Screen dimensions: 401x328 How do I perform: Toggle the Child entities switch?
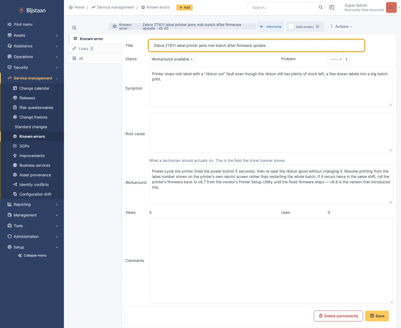click(x=291, y=26)
